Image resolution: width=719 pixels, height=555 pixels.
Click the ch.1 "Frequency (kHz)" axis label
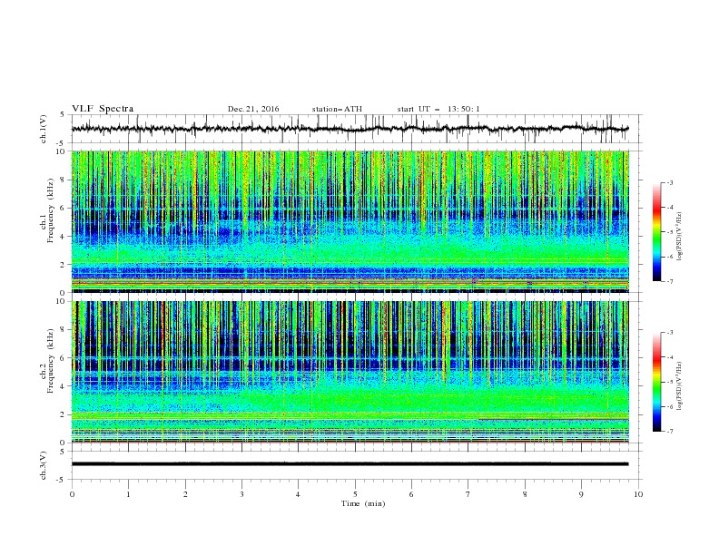pyautogui.click(x=50, y=209)
